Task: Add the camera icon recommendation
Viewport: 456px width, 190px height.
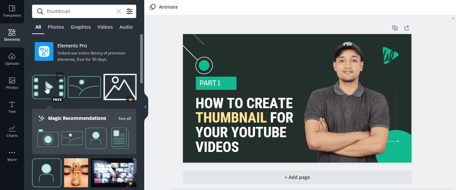Action: (x=48, y=138)
